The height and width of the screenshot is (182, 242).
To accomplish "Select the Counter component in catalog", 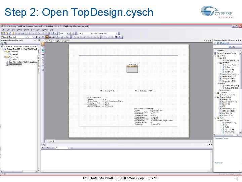I will [x=229, y=122].
